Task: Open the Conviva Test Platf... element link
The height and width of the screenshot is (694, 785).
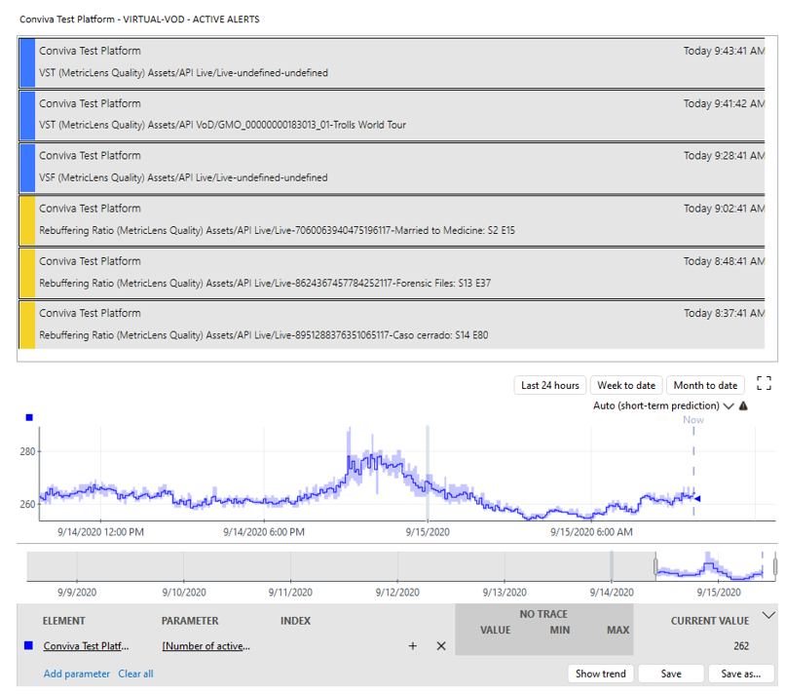Action: pyautogui.click(x=86, y=646)
